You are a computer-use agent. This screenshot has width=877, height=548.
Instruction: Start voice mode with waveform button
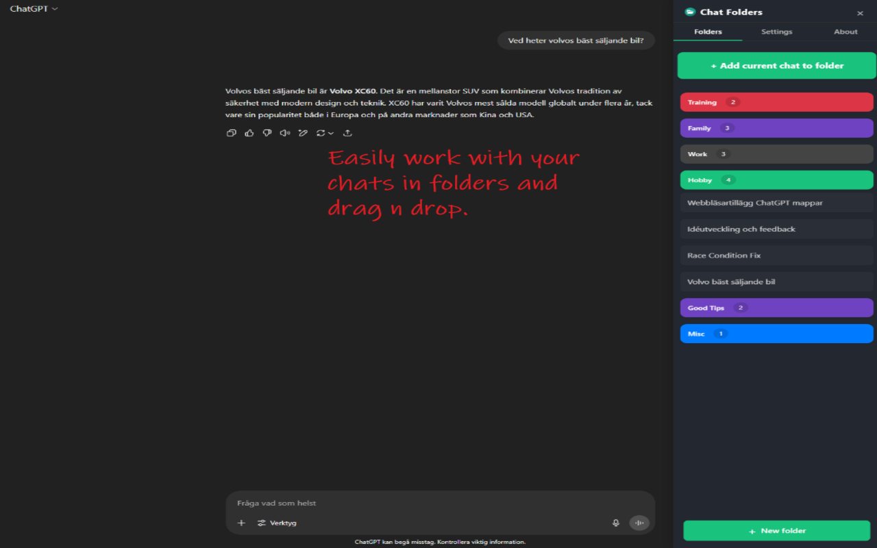click(639, 523)
